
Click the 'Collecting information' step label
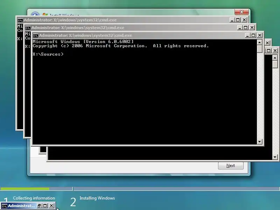point(34,198)
